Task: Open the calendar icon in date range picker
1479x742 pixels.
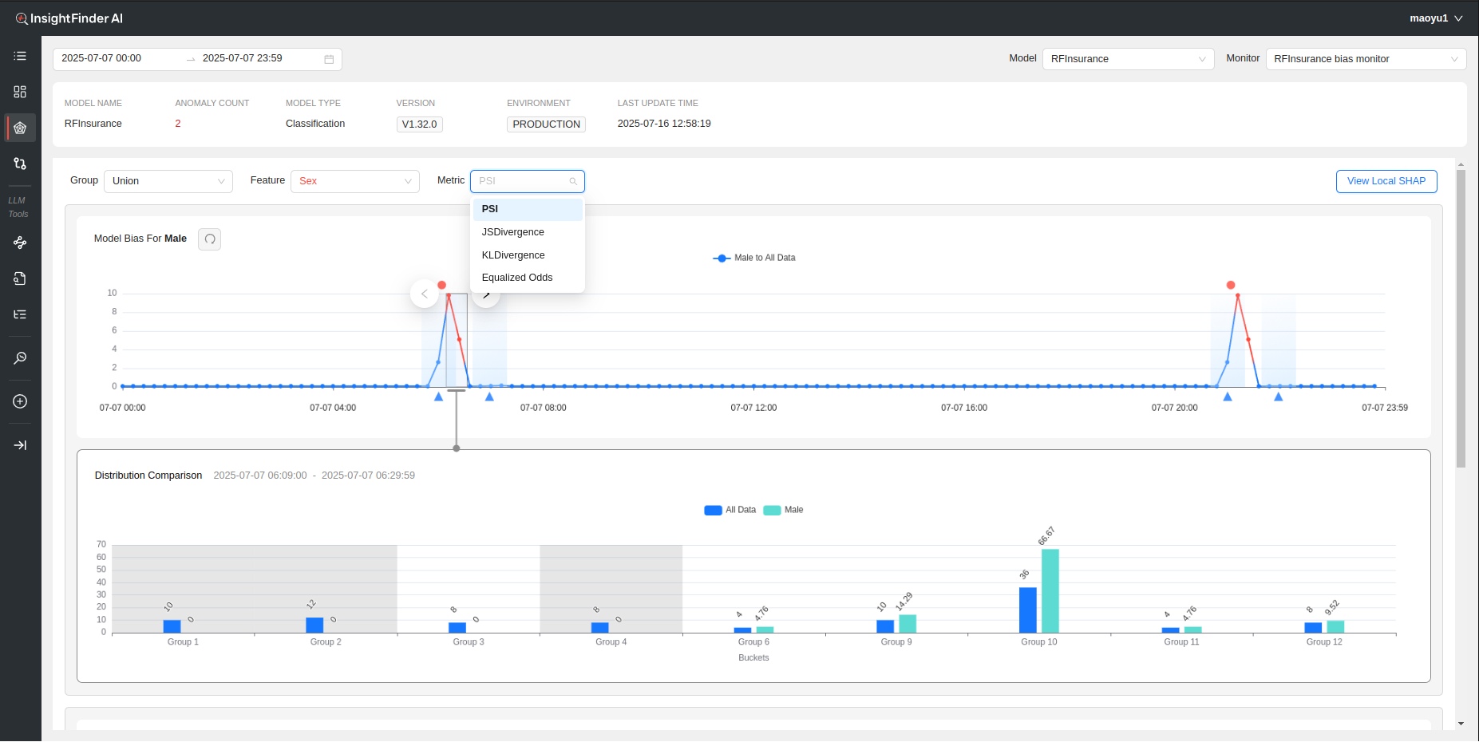Action: pos(329,59)
